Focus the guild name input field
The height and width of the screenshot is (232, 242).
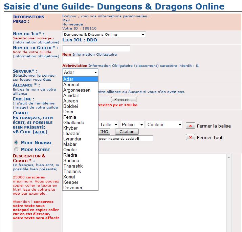pyautogui.click(x=96, y=49)
